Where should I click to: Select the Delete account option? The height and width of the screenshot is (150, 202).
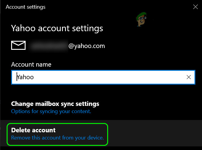point(33,130)
